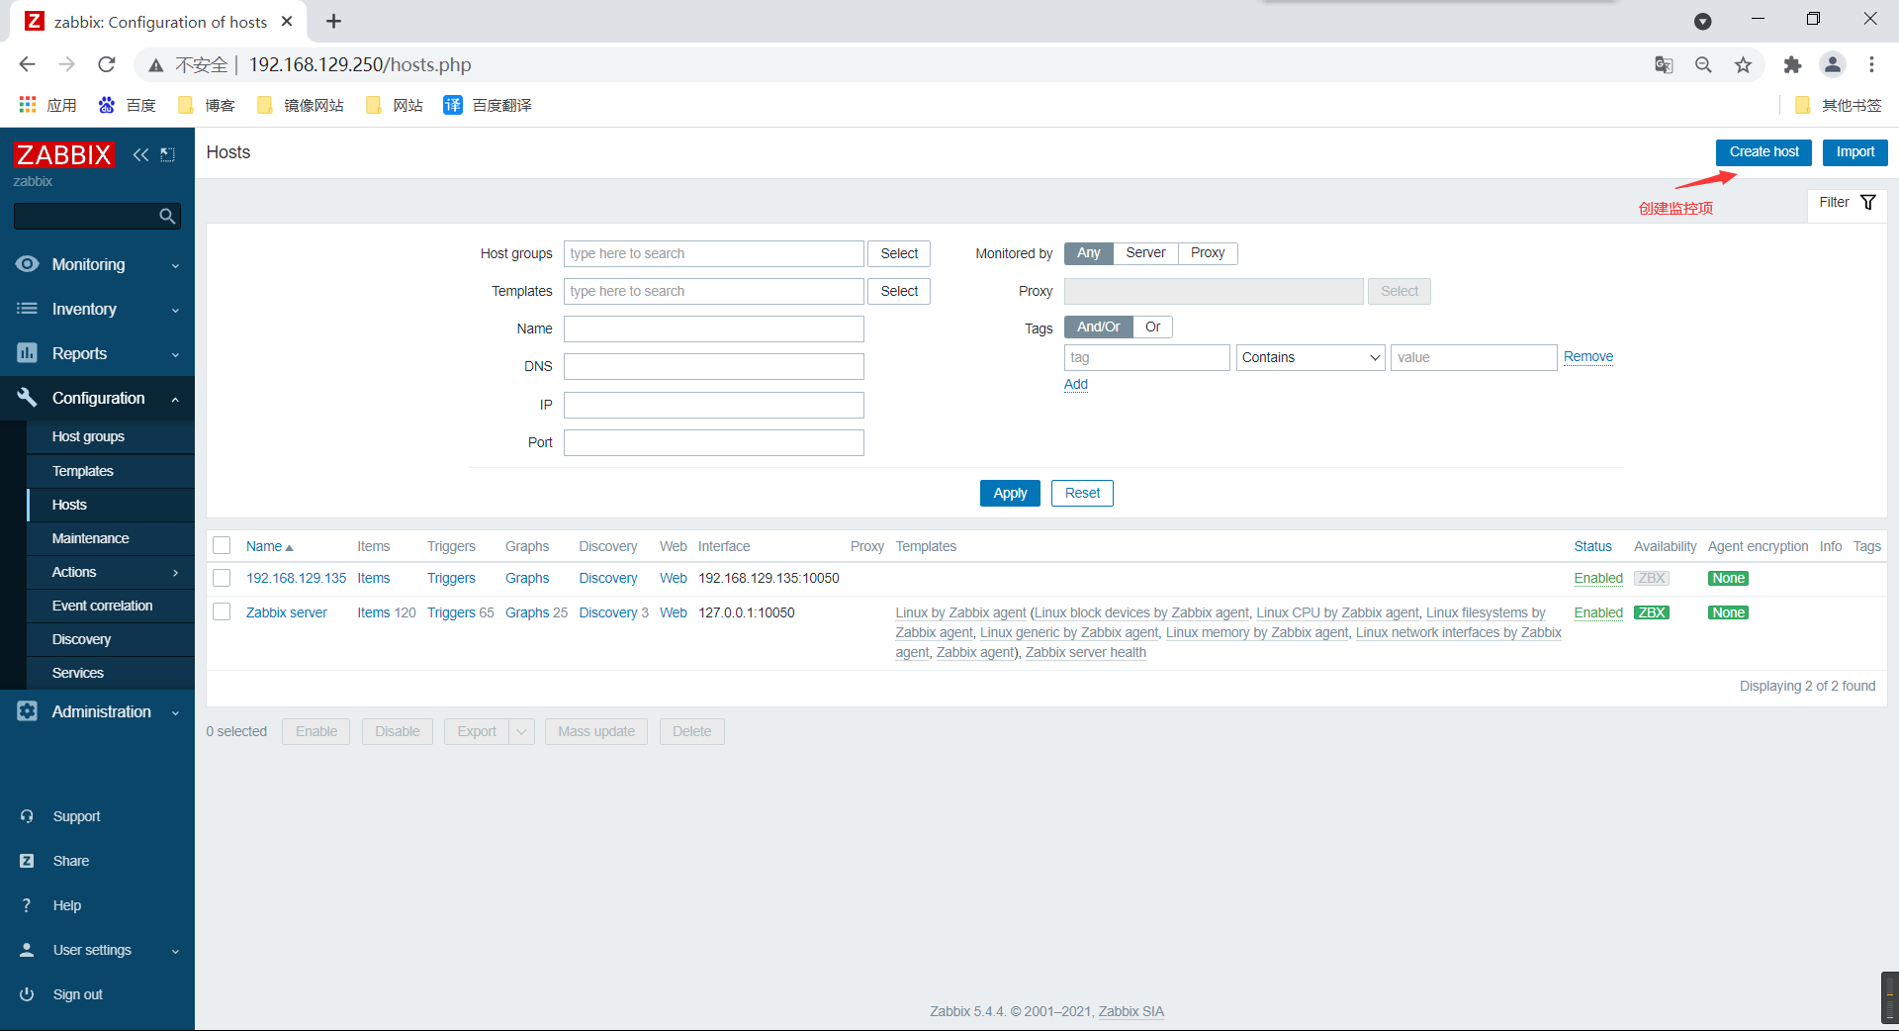
Task: Reload the page with refresh icon
Action: (x=107, y=64)
